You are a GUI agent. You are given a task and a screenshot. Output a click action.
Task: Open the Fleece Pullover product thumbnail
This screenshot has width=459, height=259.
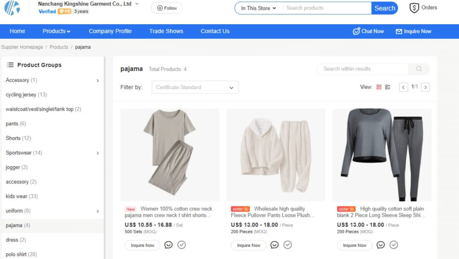[275, 154]
